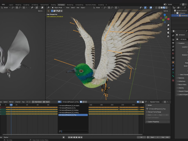Open the Select menu in main viewport header

[x=73, y=8]
